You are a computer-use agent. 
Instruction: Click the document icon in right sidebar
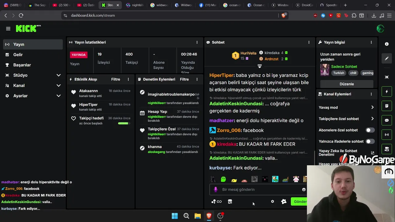pos(387,106)
